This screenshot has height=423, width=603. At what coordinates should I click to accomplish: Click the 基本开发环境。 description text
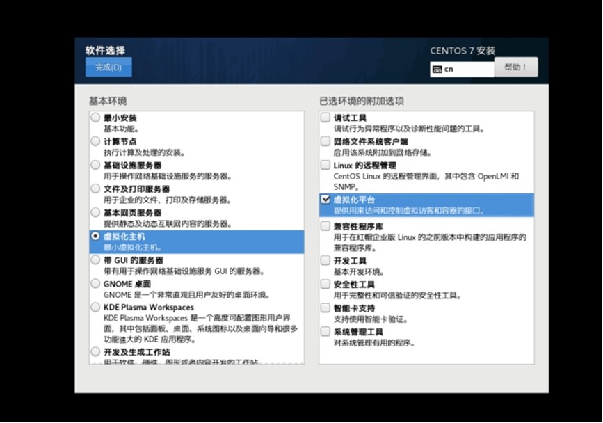point(358,272)
